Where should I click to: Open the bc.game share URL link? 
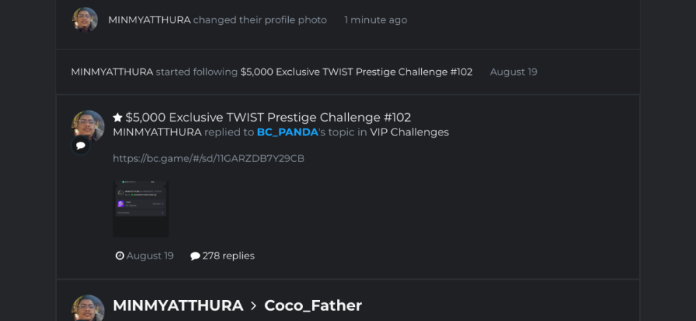pyautogui.click(x=208, y=158)
